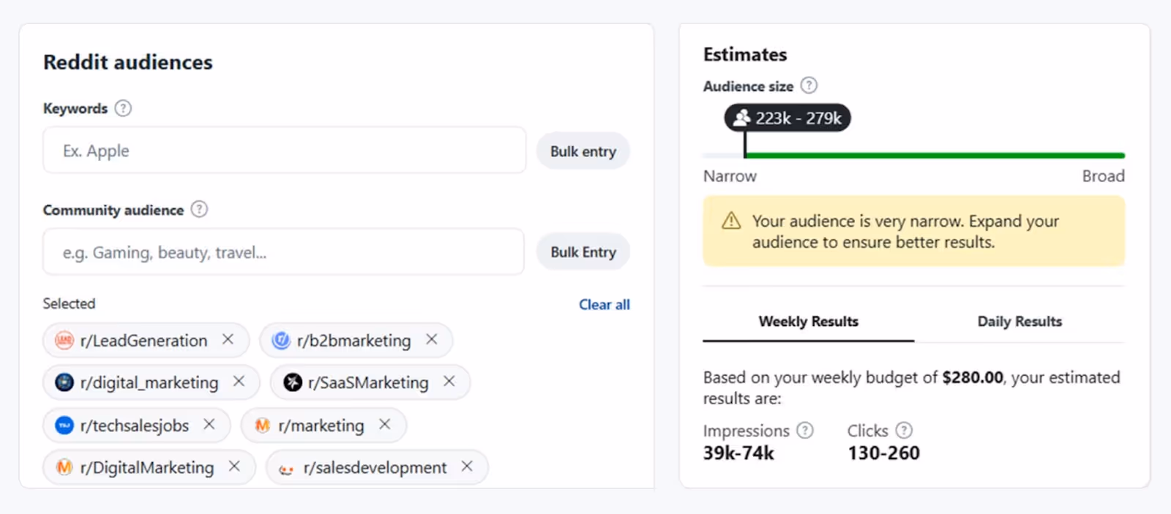Viewport: 1171px width, 514px height.
Task: Remove r/DigitalMarketing with its X icon
Action: [234, 466]
